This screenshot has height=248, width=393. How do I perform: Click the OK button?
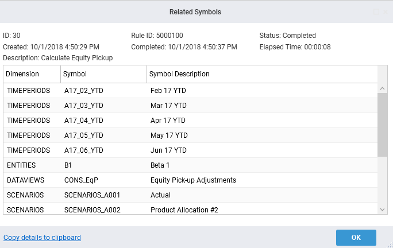[356, 237]
